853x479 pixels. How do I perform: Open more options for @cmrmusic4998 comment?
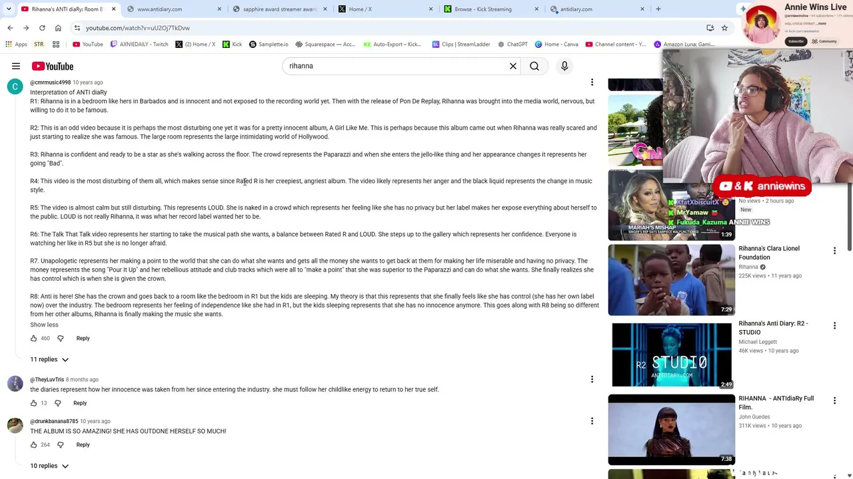pyautogui.click(x=592, y=82)
